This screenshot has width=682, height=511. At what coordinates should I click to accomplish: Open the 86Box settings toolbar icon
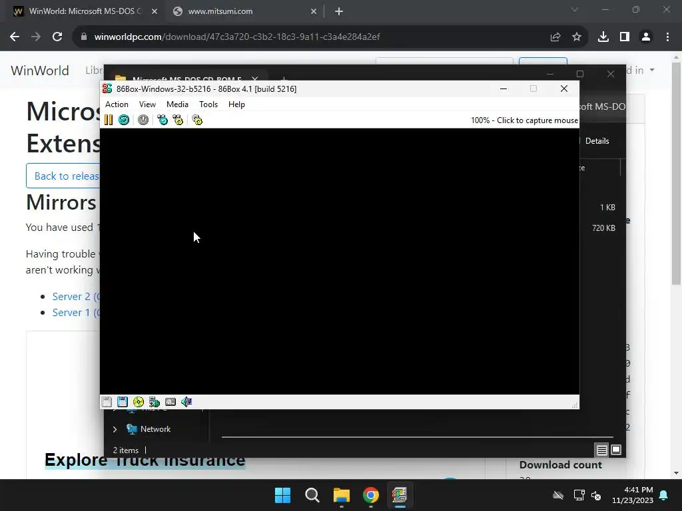coord(197,120)
